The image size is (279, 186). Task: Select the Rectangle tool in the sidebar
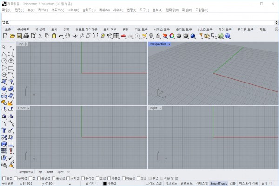(11, 68)
